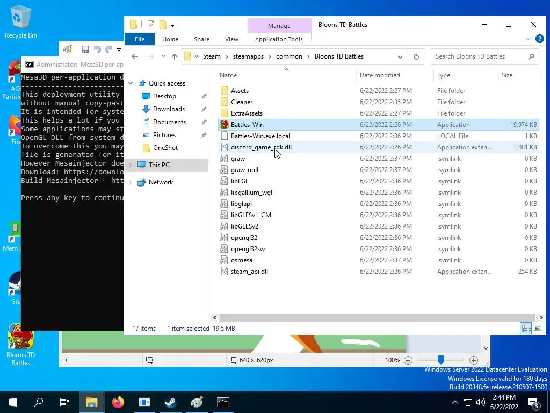Click New folder icon in quick access toolbar
Viewport: 550px width, 413px height.
point(163,25)
